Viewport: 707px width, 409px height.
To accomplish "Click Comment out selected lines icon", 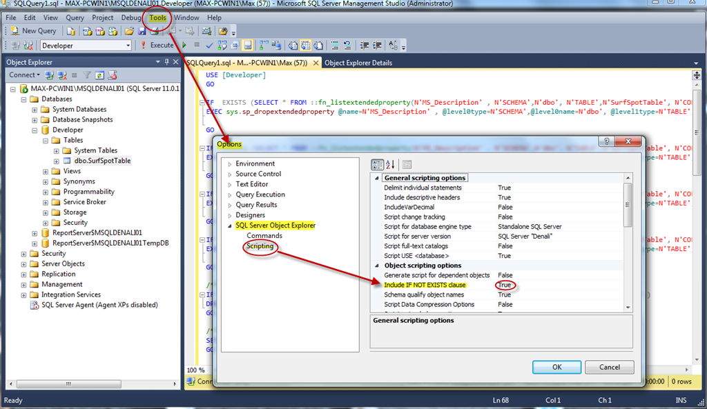I will (335, 45).
